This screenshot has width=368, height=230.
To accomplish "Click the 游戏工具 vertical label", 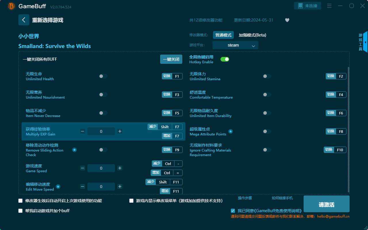I will (x=361, y=42).
